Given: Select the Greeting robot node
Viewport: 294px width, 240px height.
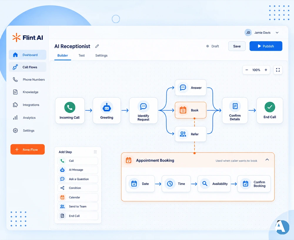Looking at the screenshot, I should click(107, 110).
